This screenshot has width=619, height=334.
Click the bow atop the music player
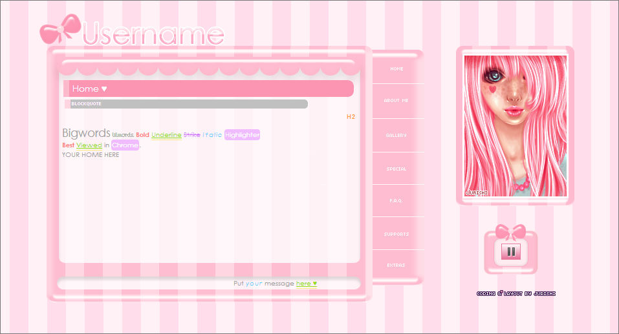510,232
